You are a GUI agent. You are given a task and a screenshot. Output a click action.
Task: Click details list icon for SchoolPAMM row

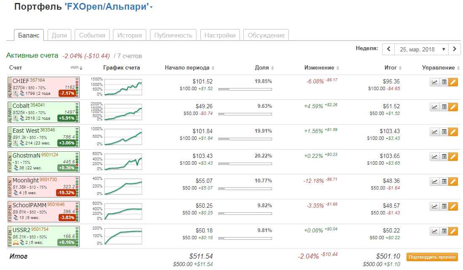point(444,207)
